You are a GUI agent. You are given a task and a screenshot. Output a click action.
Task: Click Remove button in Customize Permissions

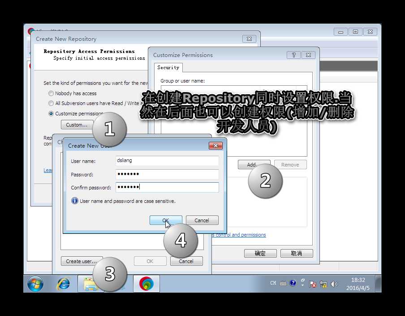(290, 165)
